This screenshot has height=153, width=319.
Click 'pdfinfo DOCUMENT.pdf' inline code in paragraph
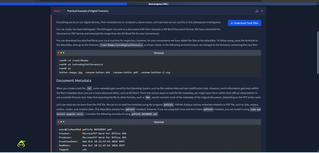pyautogui.click(x=145, y=114)
